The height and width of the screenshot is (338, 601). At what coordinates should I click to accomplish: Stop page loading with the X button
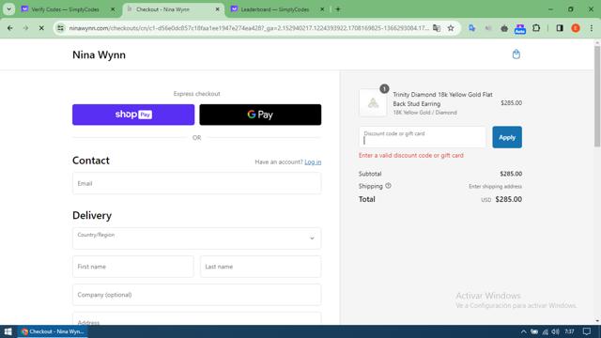tap(41, 28)
